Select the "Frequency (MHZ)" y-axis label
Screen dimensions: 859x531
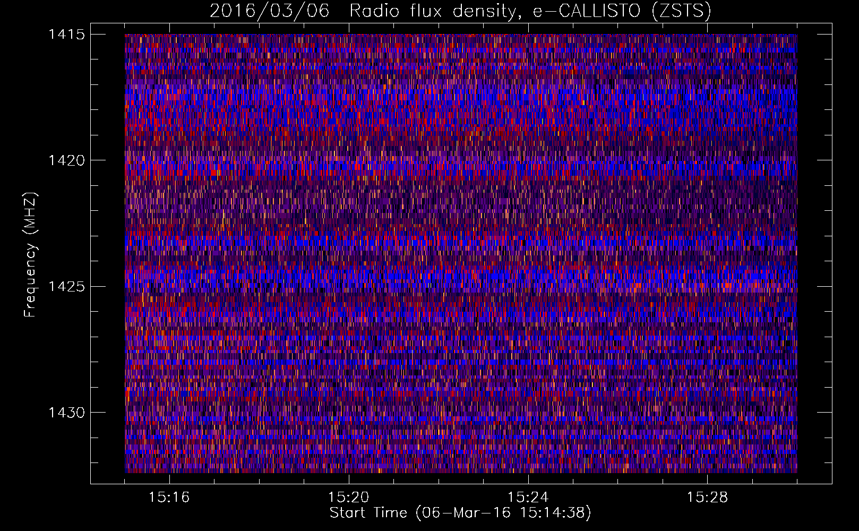[x=31, y=254]
